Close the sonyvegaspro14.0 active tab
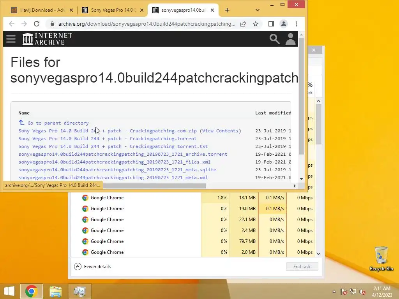Image resolution: width=399 pixels, height=299 pixels. pyautogui.click(x=212, y=10)
